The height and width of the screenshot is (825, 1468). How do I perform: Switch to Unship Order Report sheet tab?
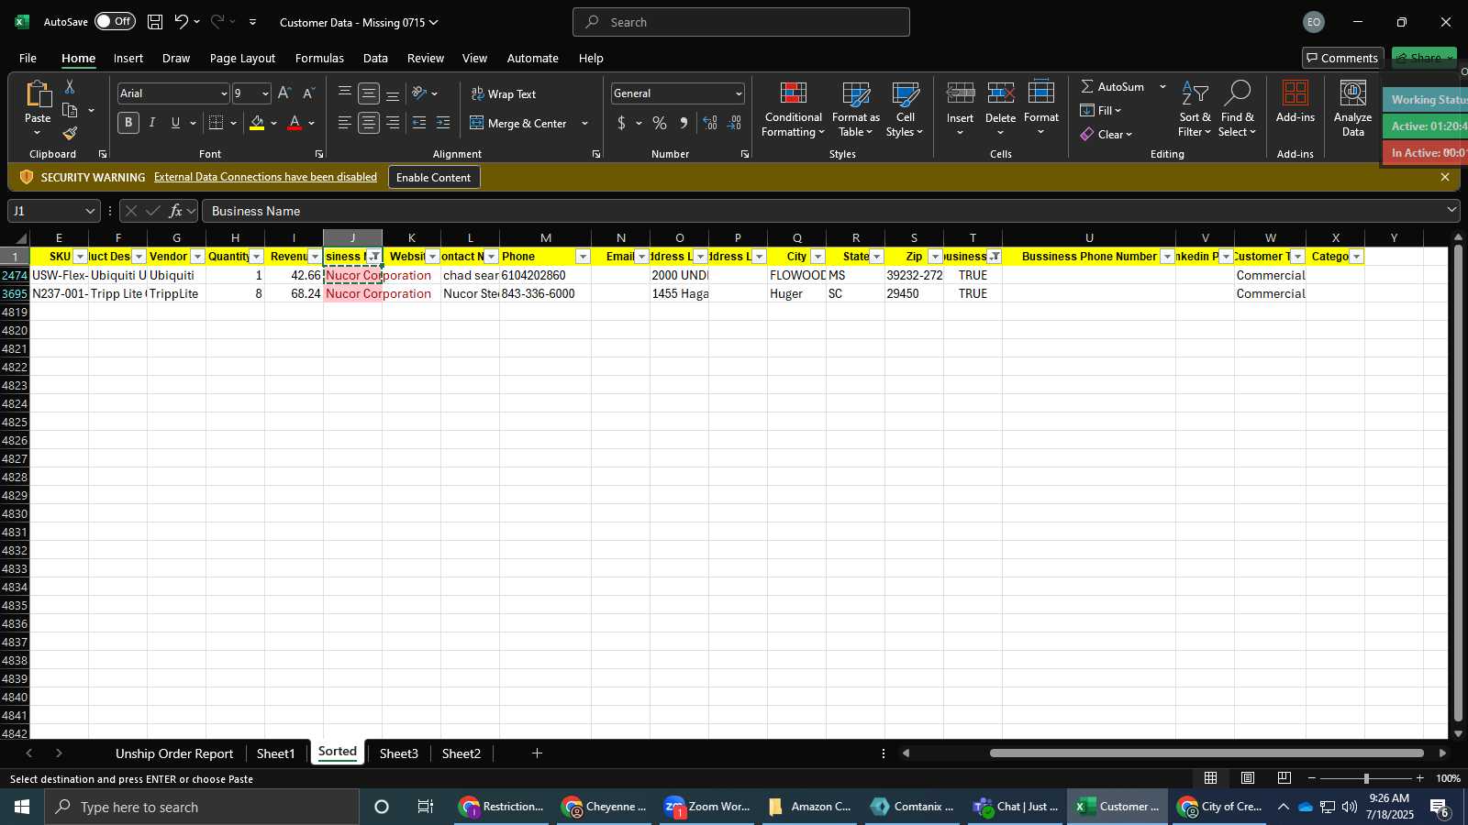(174, 753)
